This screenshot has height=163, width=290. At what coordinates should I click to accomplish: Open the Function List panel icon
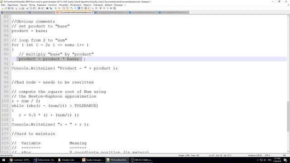[x=89, y=8]
